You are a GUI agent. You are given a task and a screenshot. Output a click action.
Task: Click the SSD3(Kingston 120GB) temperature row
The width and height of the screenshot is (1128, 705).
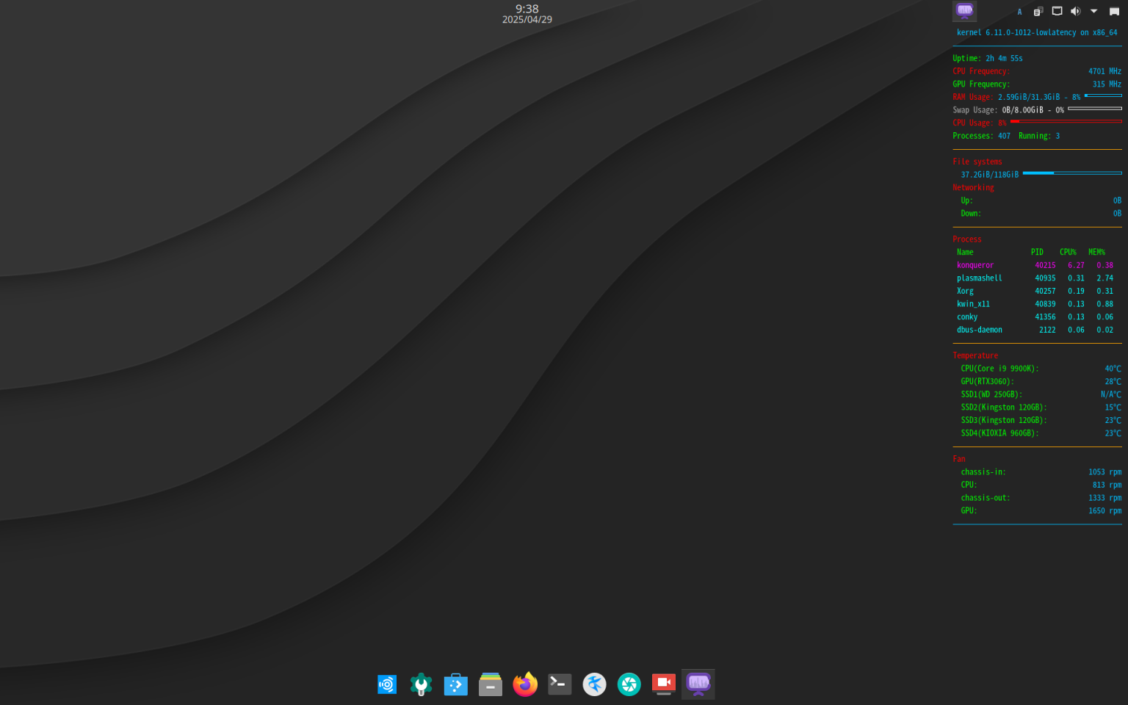[x=1041, y=421]
